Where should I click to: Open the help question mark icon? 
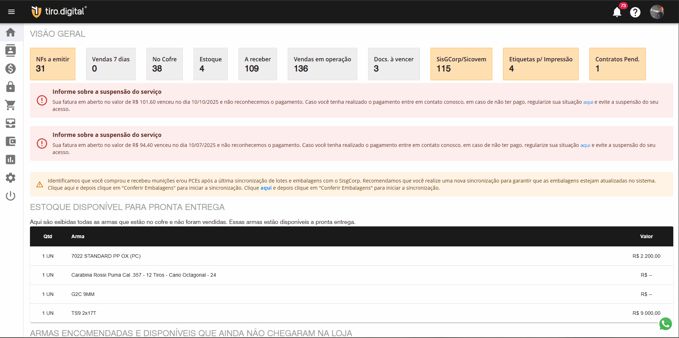[636, 11]
